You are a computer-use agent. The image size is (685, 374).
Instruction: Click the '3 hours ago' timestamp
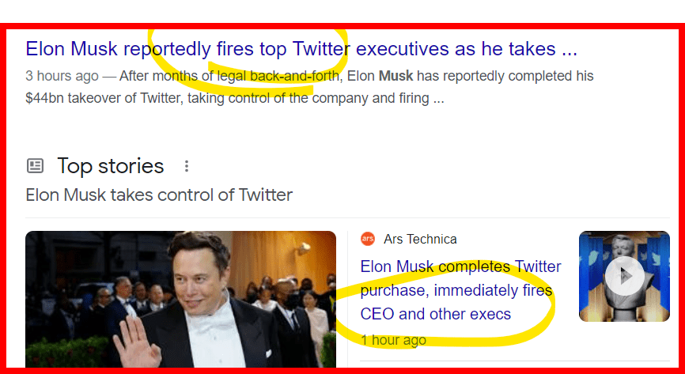click(x=61, y=77)
